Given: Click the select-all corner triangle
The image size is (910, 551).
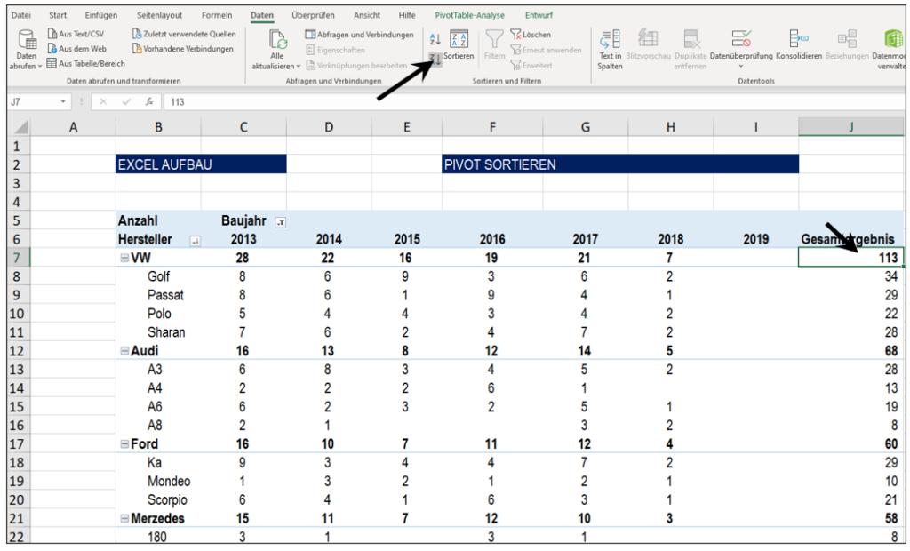Looking at the screenshot, I should click(20, 127).
